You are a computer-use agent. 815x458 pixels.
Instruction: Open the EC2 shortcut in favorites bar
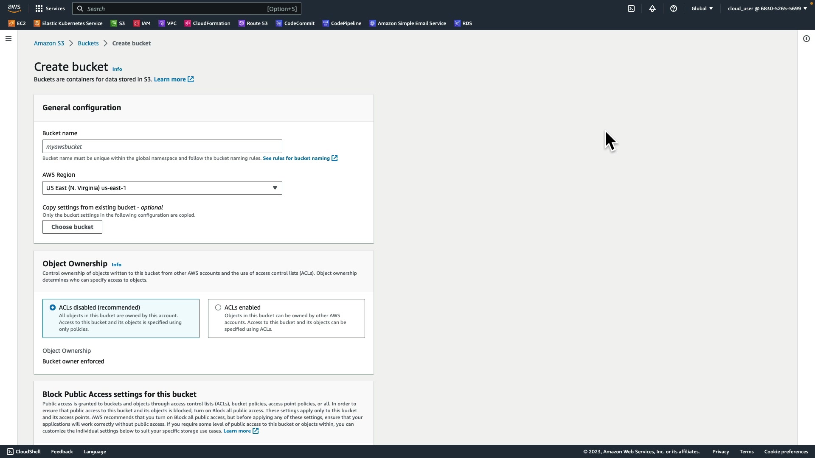coord(17,23)
